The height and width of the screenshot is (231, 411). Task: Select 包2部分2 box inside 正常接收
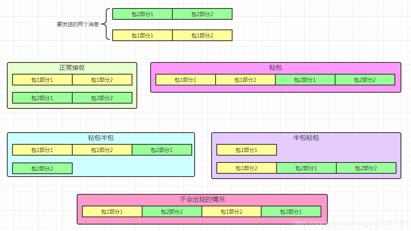102,98
